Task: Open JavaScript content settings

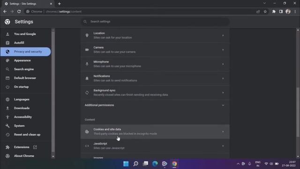Action: tap(155, 146)
